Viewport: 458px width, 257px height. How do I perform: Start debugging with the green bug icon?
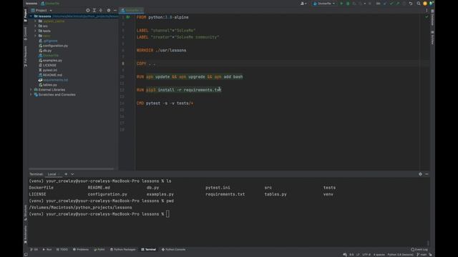click(x=348, y=4)
